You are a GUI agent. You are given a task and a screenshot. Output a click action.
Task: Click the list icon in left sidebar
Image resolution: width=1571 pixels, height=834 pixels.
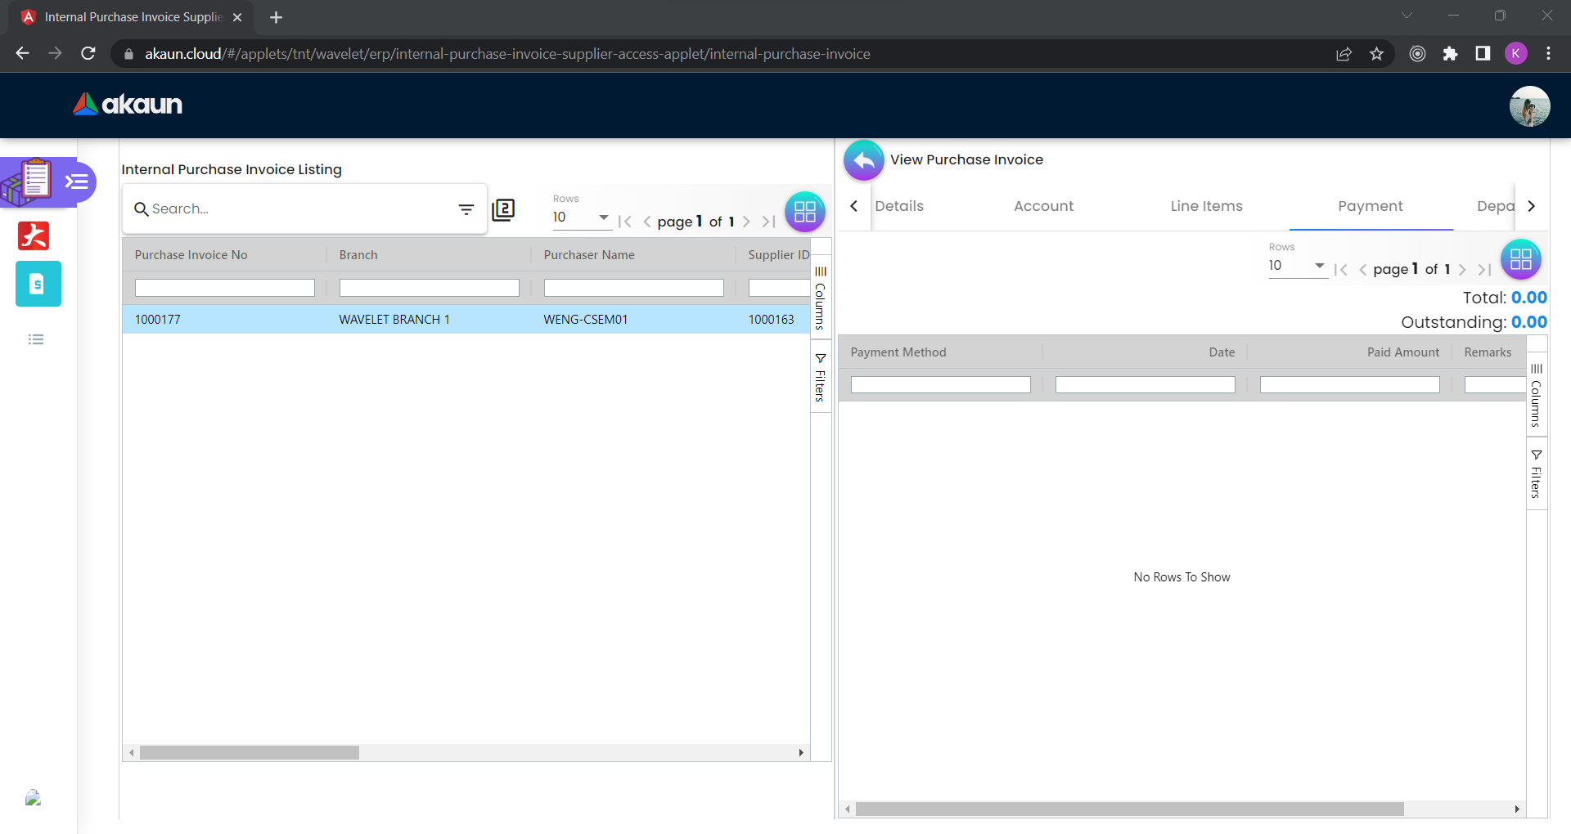[36, 339]
